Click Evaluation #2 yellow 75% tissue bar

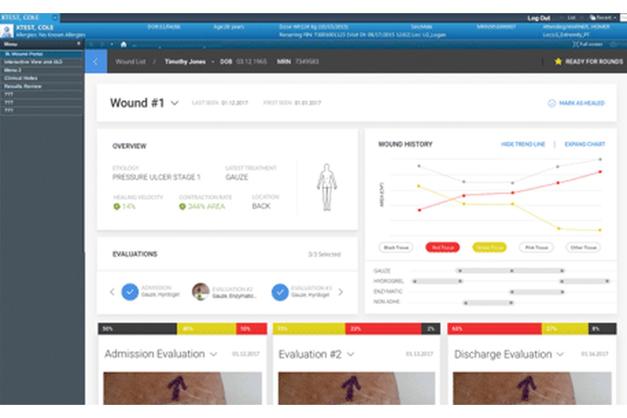point(309,329)
